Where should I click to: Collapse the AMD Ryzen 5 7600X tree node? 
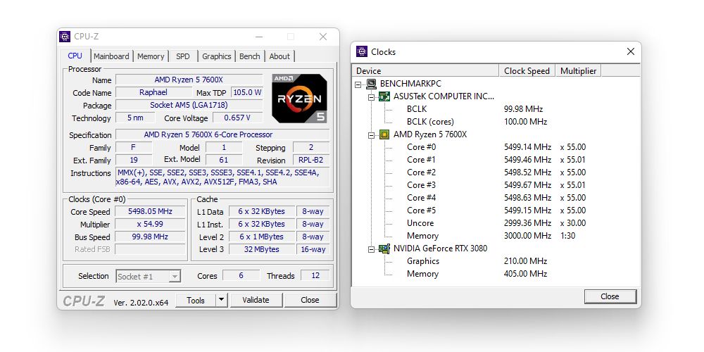(371, 134)
